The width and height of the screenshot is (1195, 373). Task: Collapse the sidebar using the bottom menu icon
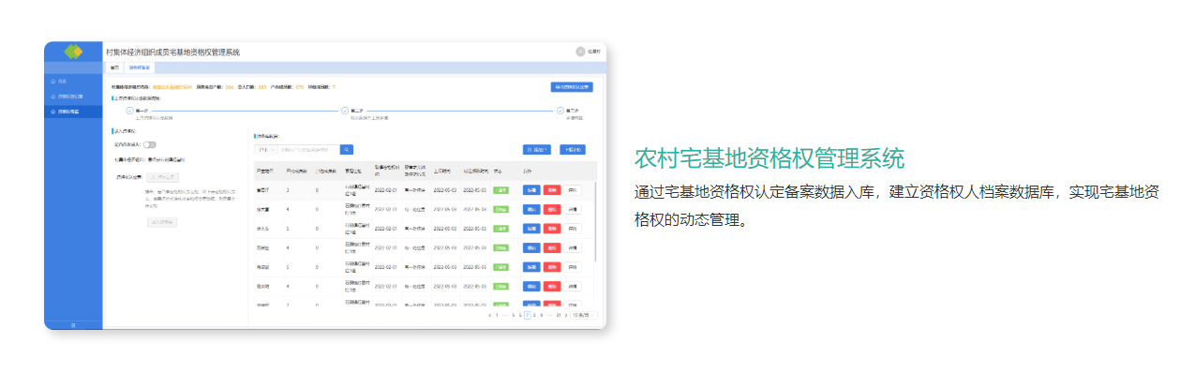tap(73, 324)
